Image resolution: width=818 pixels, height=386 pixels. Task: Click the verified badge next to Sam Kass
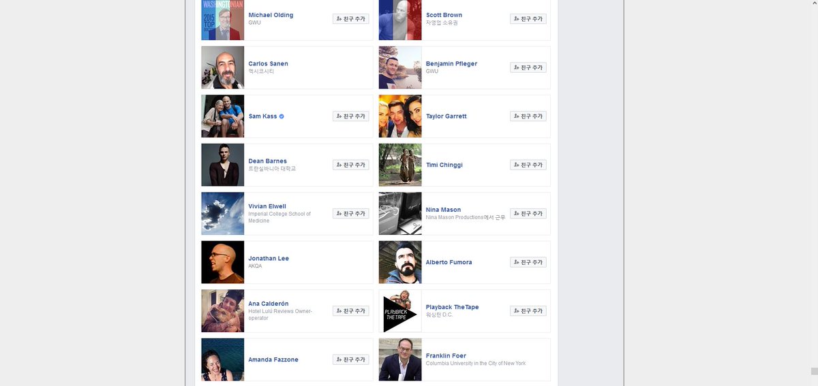pyautogui.click(x=282, y=116)
